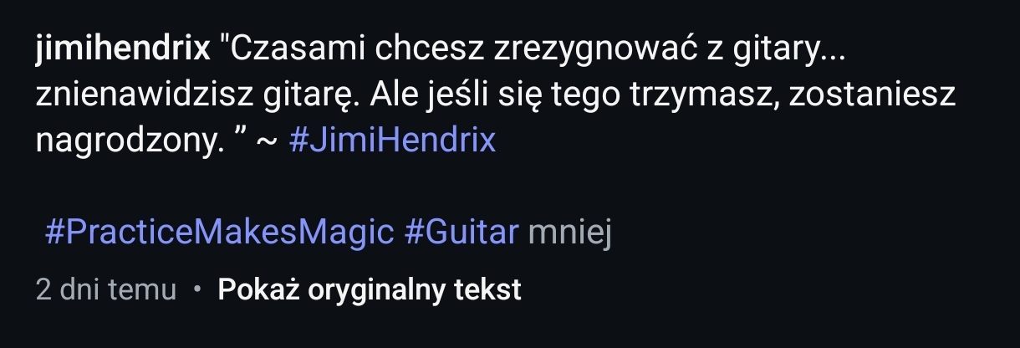Open the #Guitar hashtag

pos(462,233)
